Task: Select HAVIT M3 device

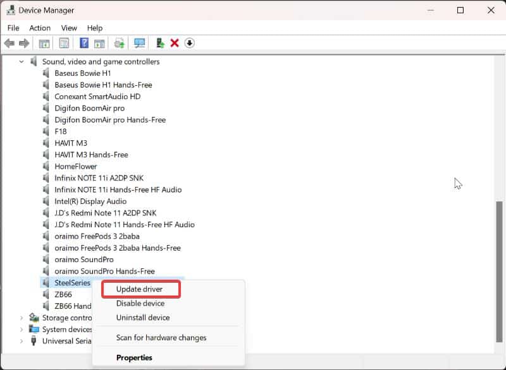Action: pos(71,143)
